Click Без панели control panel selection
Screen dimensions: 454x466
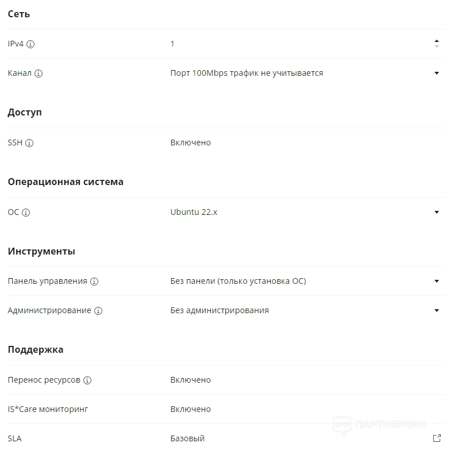click(238, 281)
